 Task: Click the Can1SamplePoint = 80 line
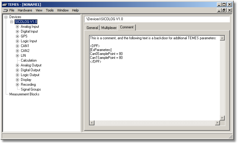click(x=106, y=58)
